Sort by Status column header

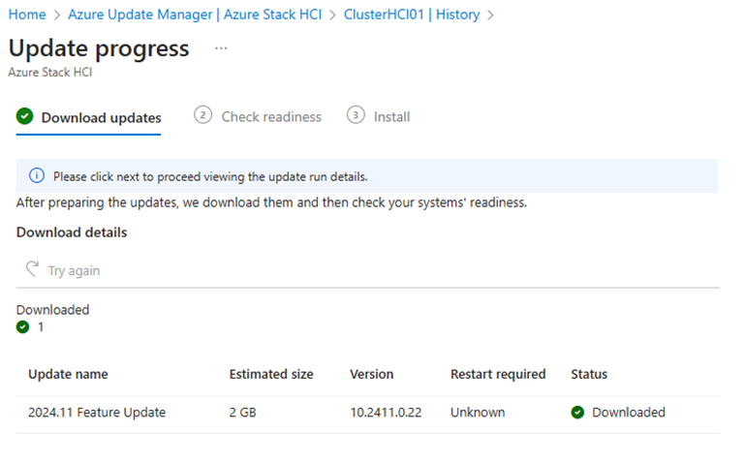point(589,374)
